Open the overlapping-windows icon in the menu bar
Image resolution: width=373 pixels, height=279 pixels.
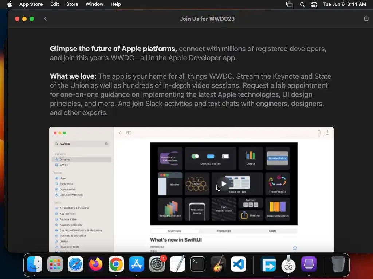[x=289, y=4]
